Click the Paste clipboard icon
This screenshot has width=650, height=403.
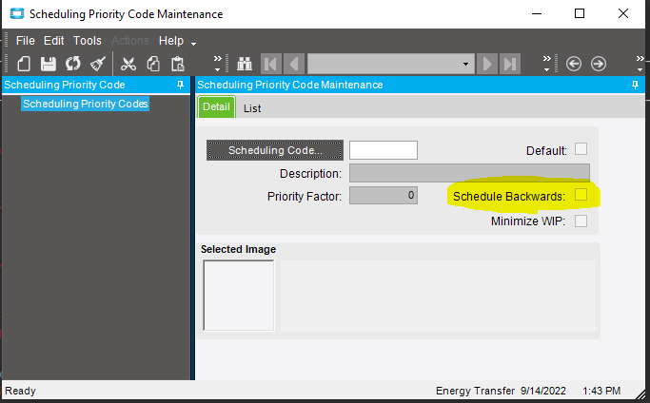pos(178,64)
